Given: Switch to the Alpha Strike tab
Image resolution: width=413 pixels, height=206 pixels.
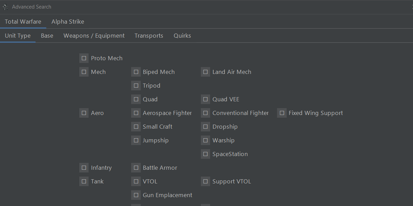Looking at the screenshot, I should [68, 21].
